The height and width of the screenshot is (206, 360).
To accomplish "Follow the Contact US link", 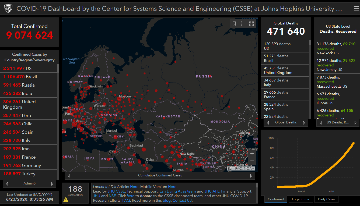I will click(182, 200).
